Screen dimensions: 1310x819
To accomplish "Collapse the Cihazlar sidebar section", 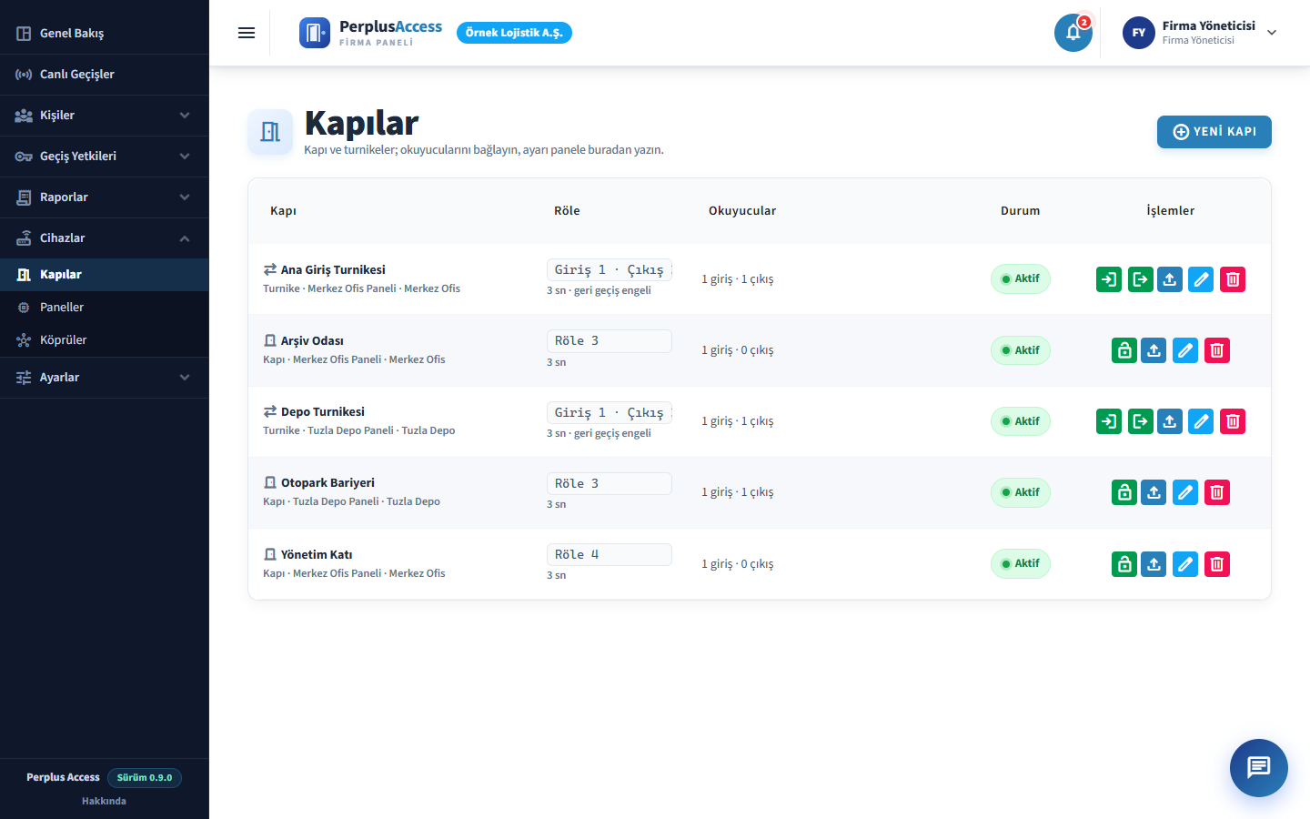I will coord(105,238).
